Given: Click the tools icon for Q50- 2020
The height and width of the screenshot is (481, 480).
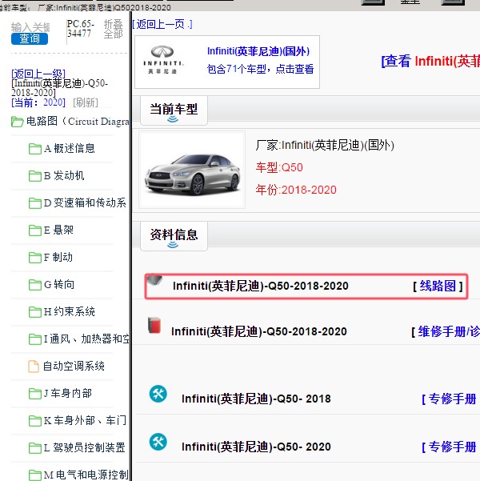Looking at the screenshot, I should tap(158, 442).
